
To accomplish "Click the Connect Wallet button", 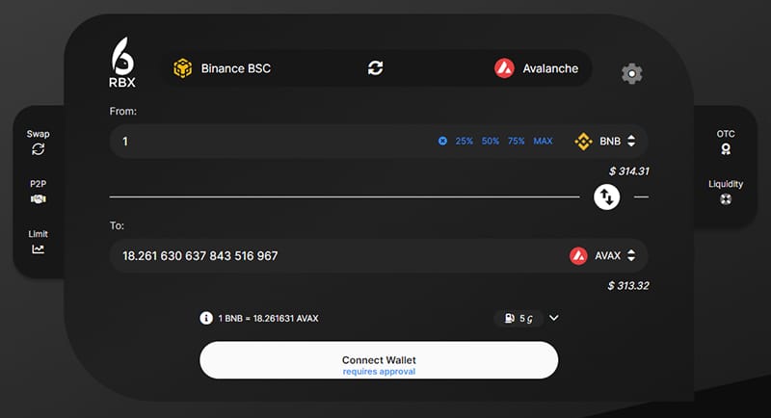I will point(379,360).
